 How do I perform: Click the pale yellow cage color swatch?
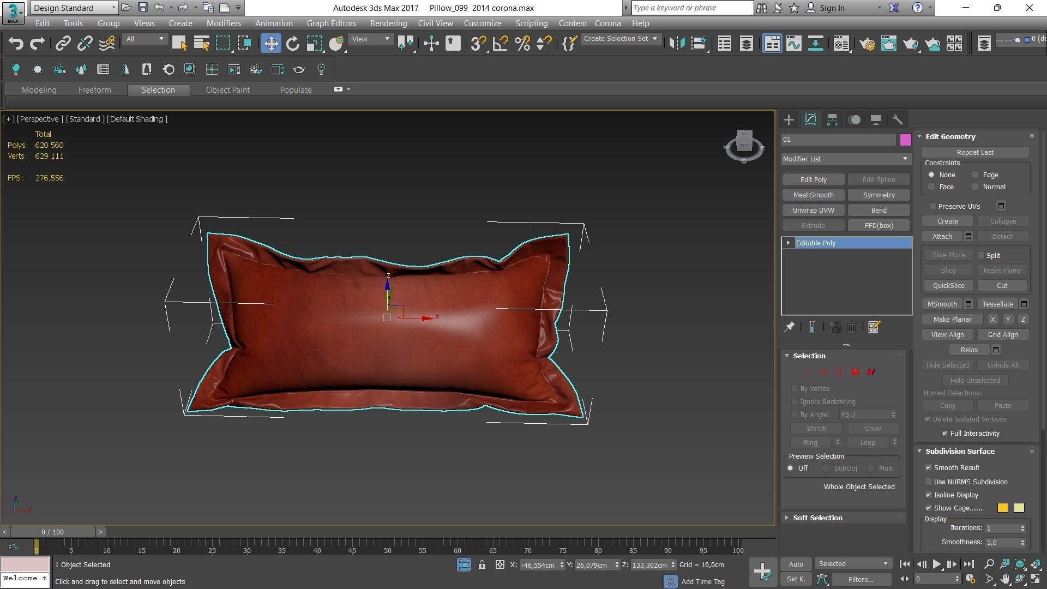click(x=1019, y=508)
